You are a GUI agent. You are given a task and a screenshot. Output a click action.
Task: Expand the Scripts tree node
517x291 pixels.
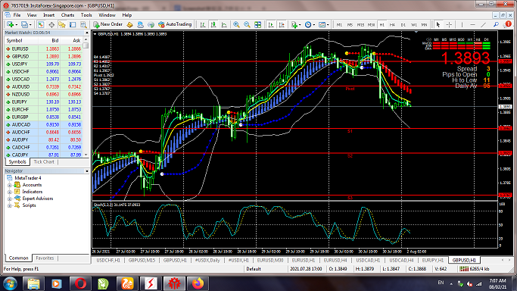point(10,205)
